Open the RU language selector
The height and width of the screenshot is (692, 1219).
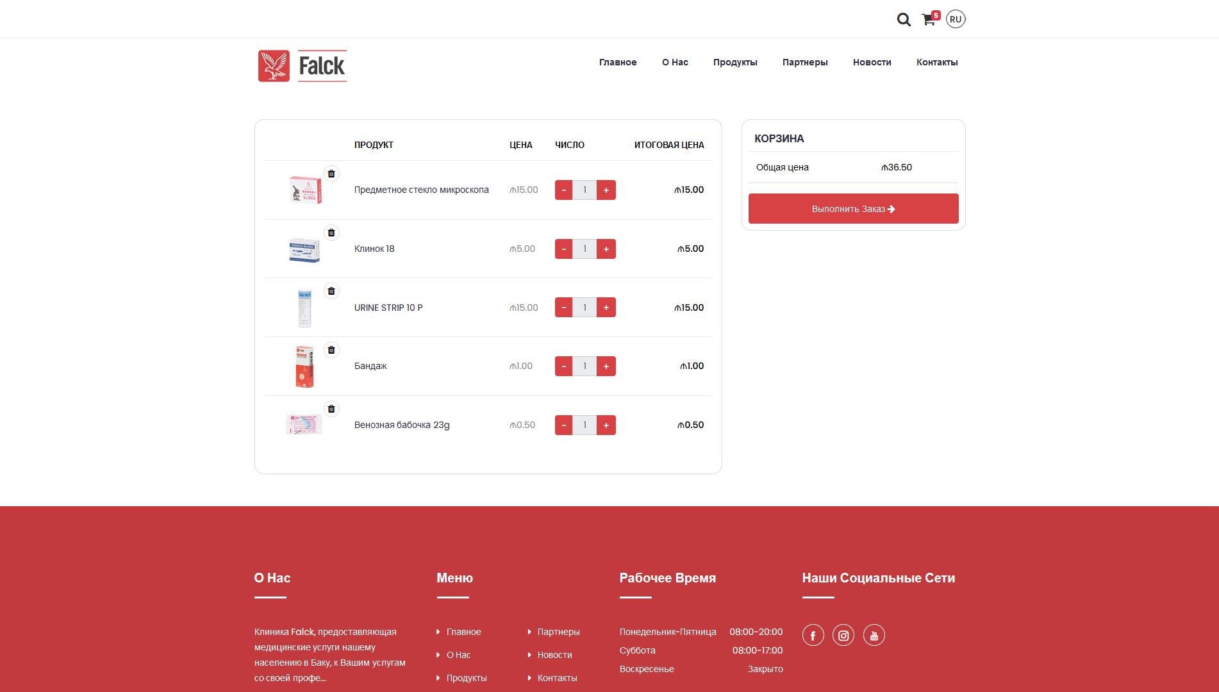[x=956, y=19]
